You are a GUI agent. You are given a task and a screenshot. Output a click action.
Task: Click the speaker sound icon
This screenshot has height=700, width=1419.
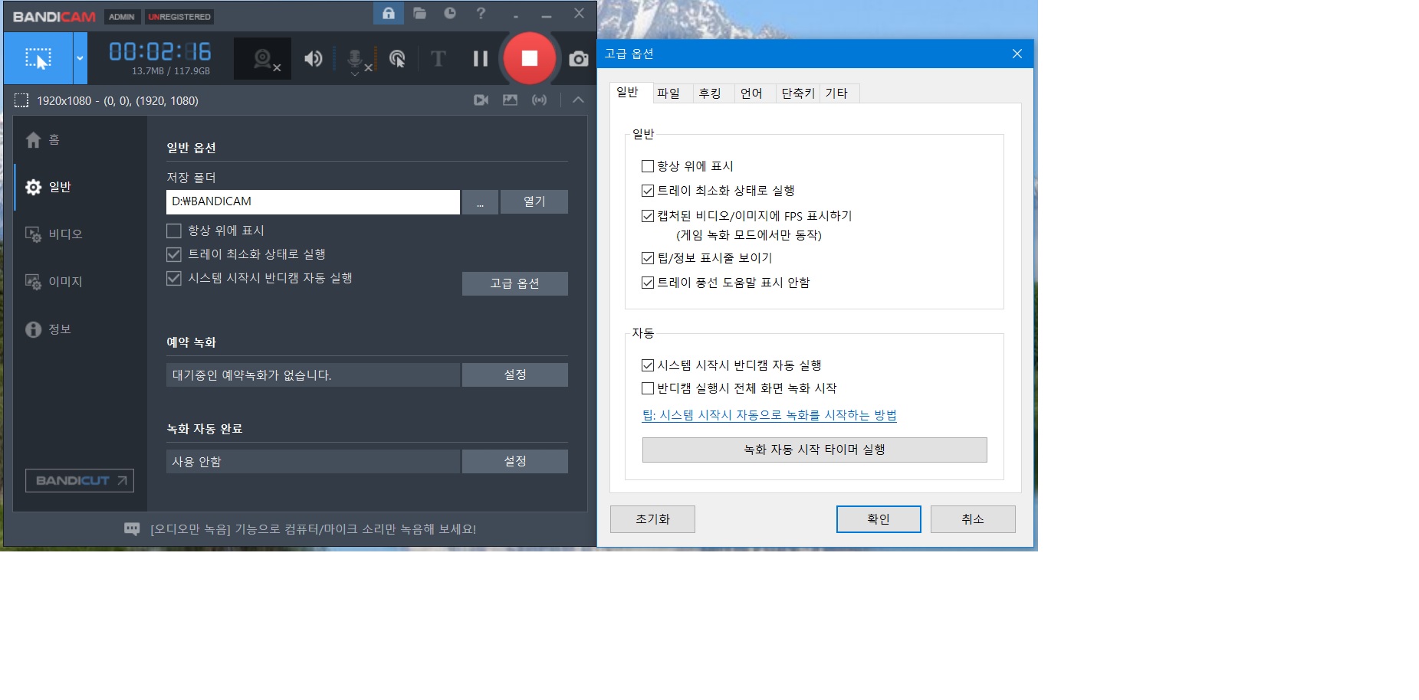pos(313,59)
